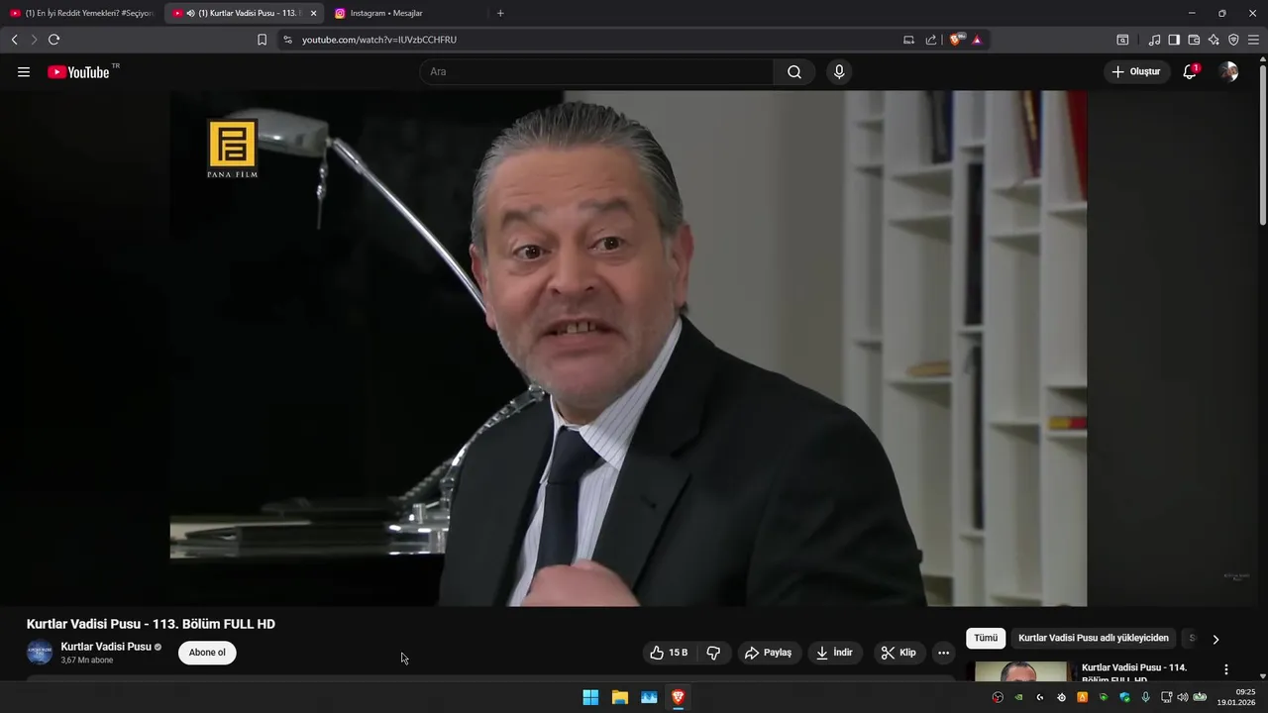Viewport: 1268px width, 713px height.
Task: Open Kurtlar Vadisi Pusu channel name
Action: [x=106, y=647]
